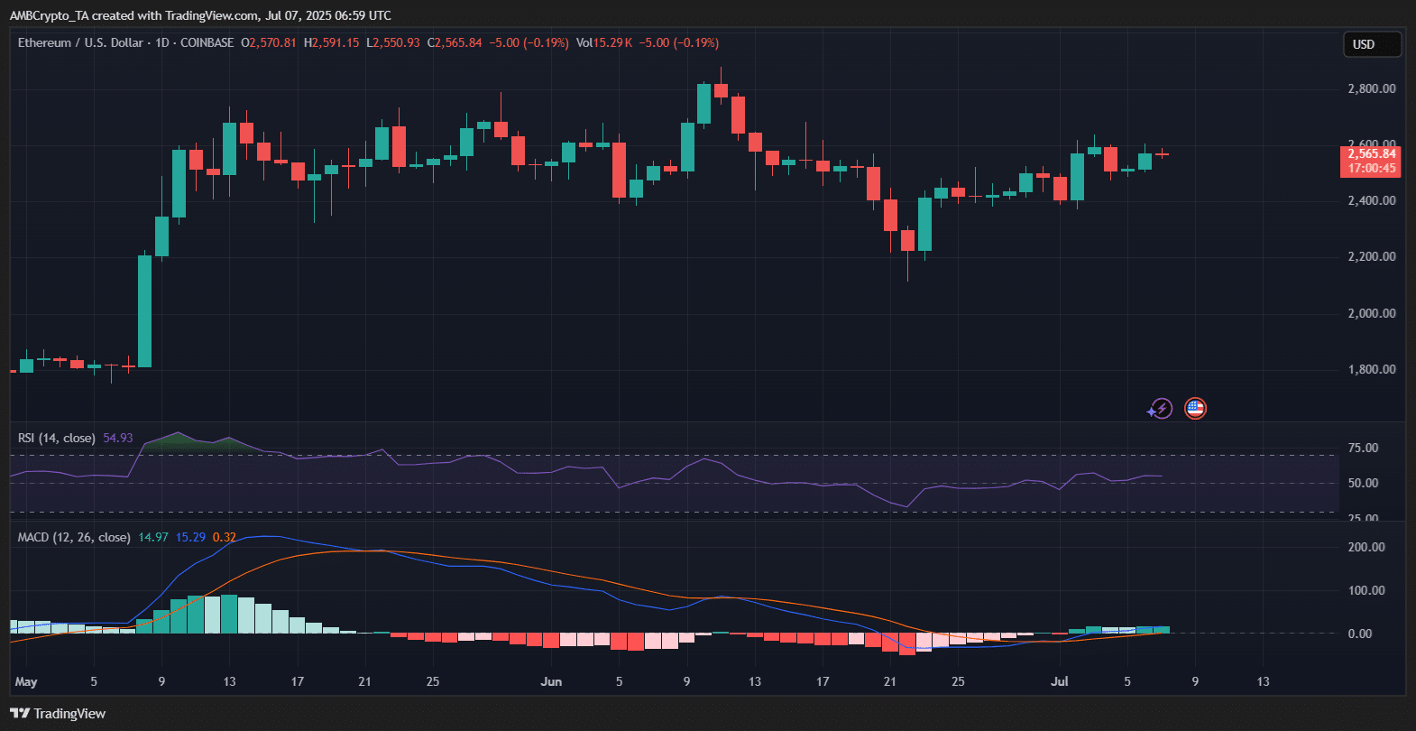Select the Ethereum / U.S. Dollar symbol title
The image size is (1416, 731).
click(80, 42)
